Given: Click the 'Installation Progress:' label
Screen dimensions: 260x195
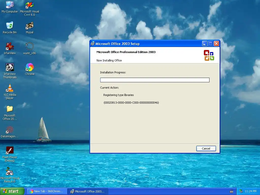Looking at the screenshot, I should (113, 72).
